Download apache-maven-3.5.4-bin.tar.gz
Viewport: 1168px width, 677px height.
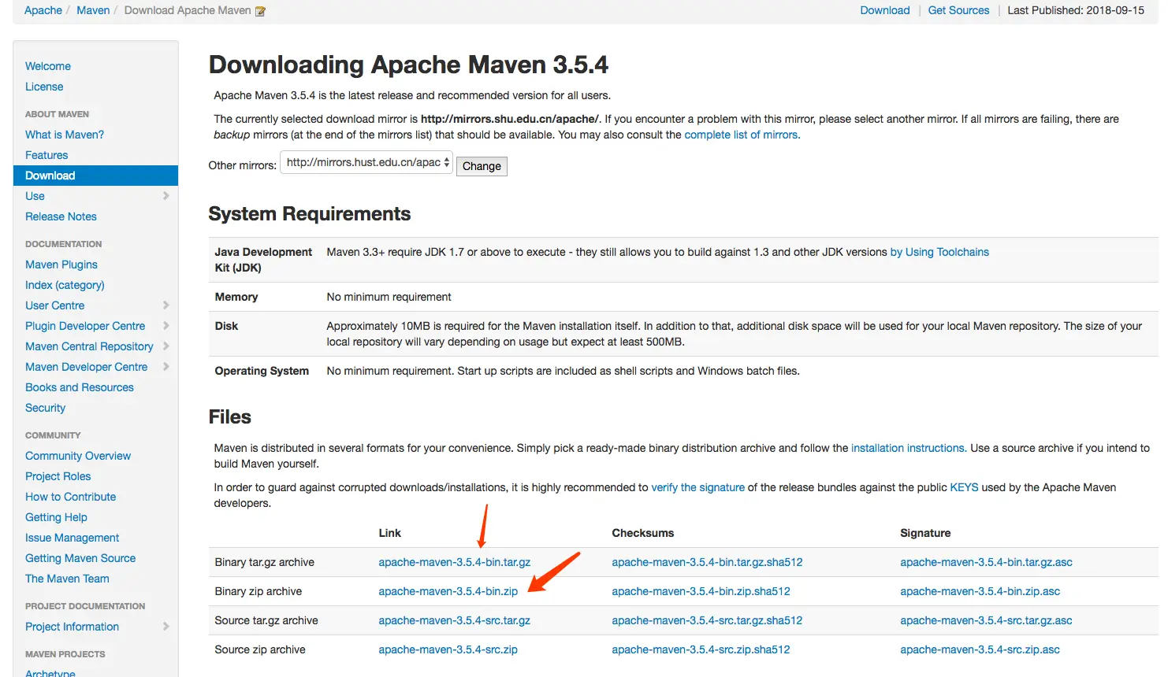pyautogui.click(x=454, y=562)
